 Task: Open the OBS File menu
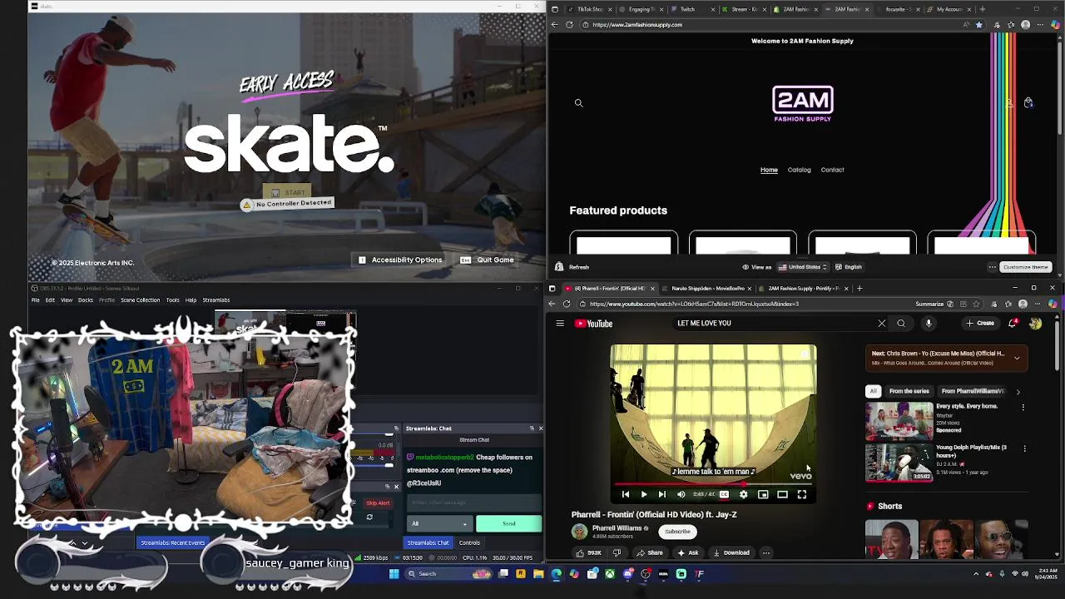click(35, 300)
